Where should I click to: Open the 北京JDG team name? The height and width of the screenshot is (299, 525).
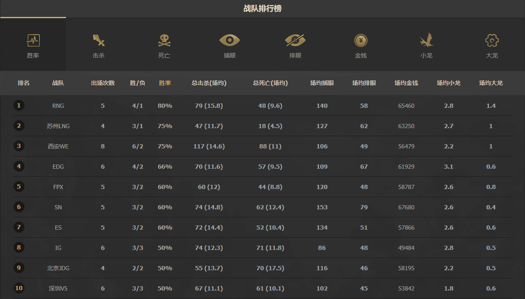(58, 268)
